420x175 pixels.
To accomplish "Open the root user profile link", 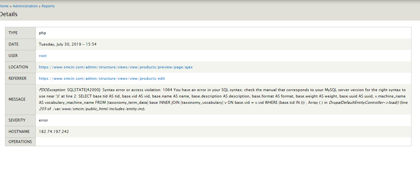I will tap(43, 56).
